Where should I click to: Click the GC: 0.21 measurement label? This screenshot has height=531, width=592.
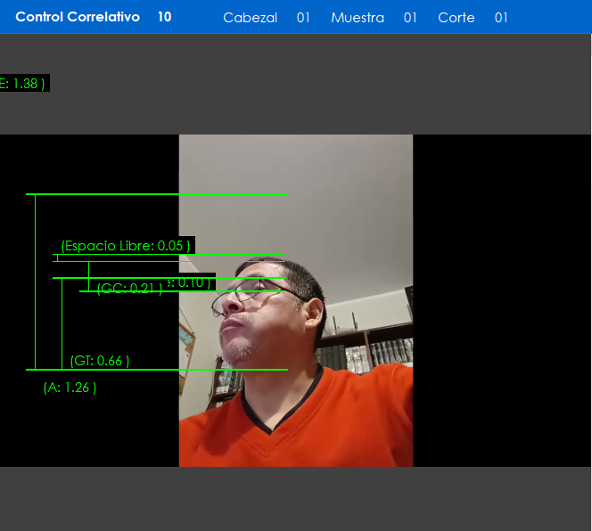click(x=129, y=289)
